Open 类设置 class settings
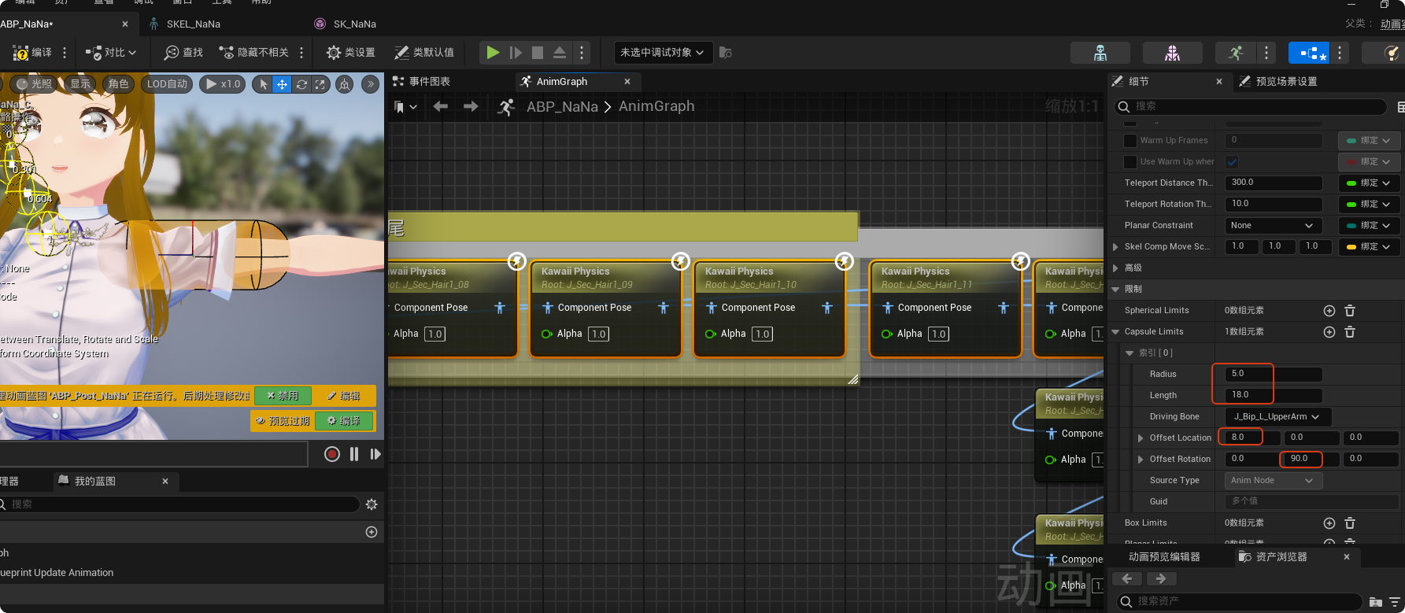This screenshot has width=1405, height=613. 351,53
